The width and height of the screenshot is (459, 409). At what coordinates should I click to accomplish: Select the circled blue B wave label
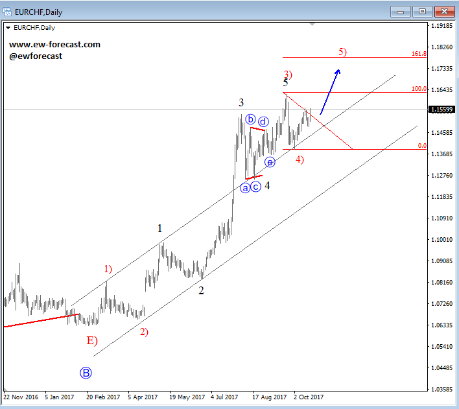coord(86,373)
